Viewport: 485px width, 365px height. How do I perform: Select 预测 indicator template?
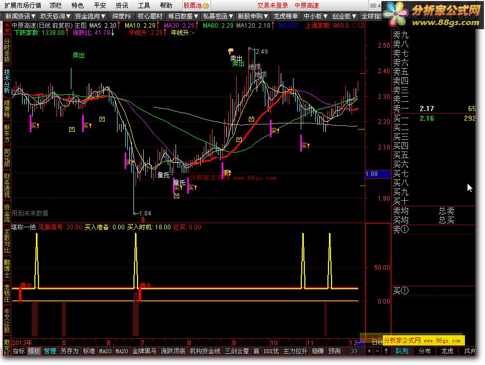334,351
